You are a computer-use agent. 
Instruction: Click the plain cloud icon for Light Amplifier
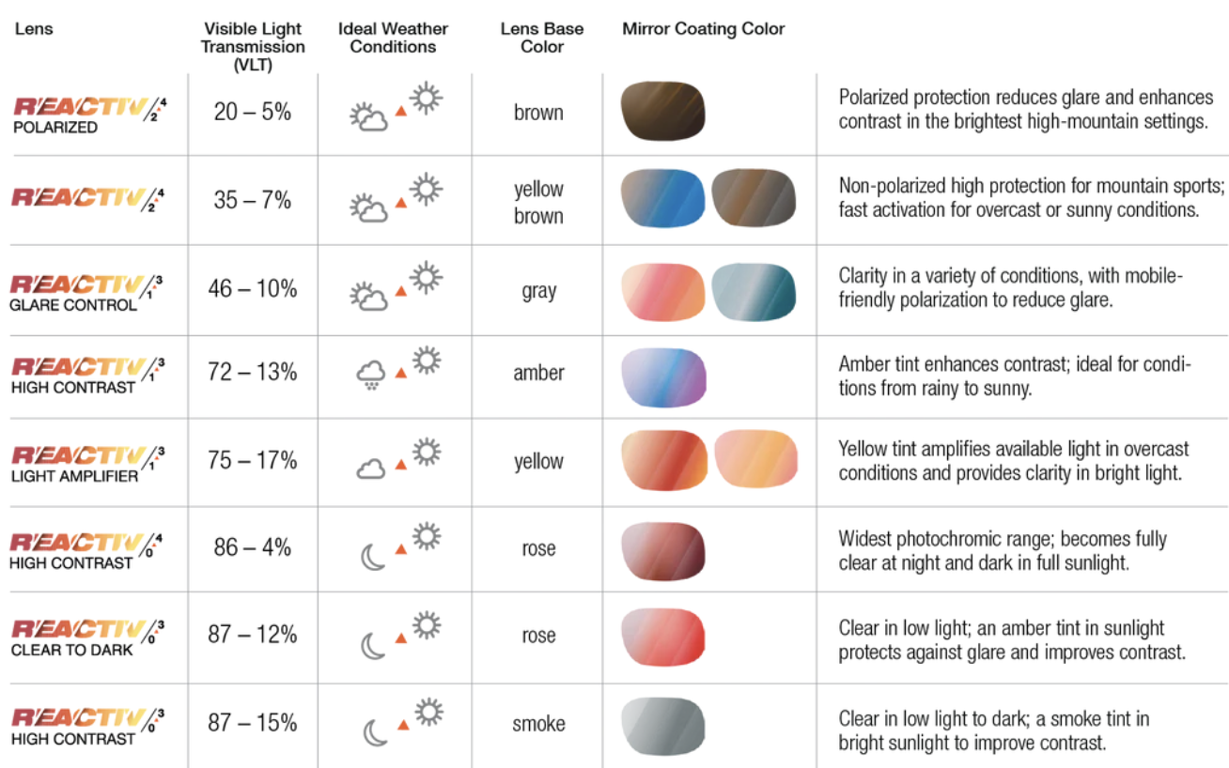[370, 467]
